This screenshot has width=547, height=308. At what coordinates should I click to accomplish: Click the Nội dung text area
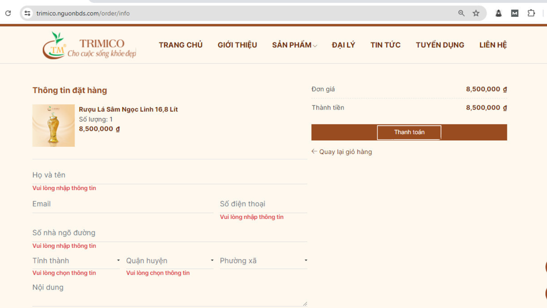coord(169,295)
